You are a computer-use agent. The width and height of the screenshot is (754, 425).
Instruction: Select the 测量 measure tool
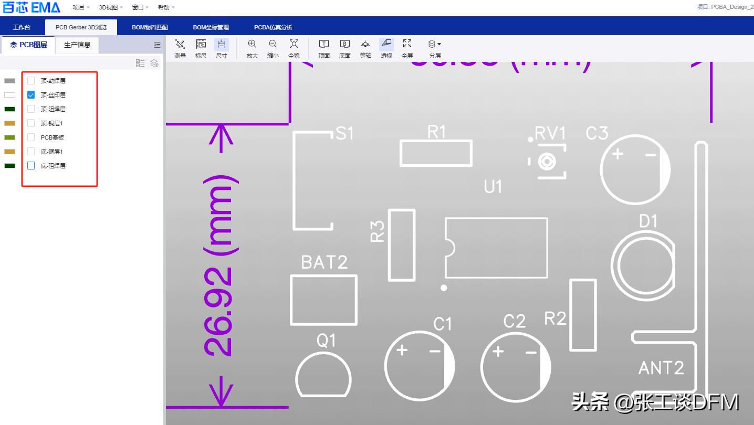[180, 48]
